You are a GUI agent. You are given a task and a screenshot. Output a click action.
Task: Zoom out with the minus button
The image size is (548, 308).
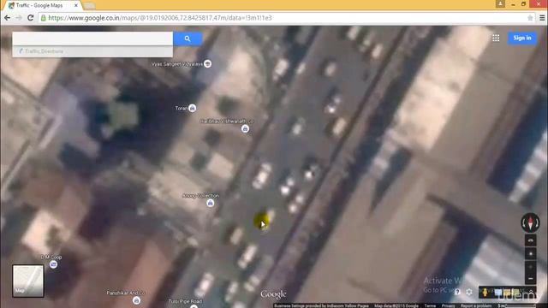point(531,278)
